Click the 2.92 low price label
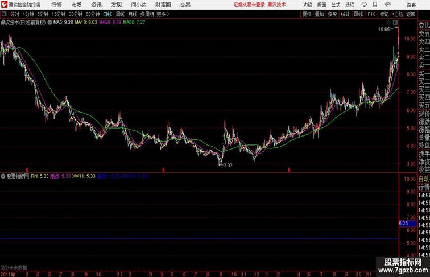This screenshot has width=430, height=277. [228, 166]
